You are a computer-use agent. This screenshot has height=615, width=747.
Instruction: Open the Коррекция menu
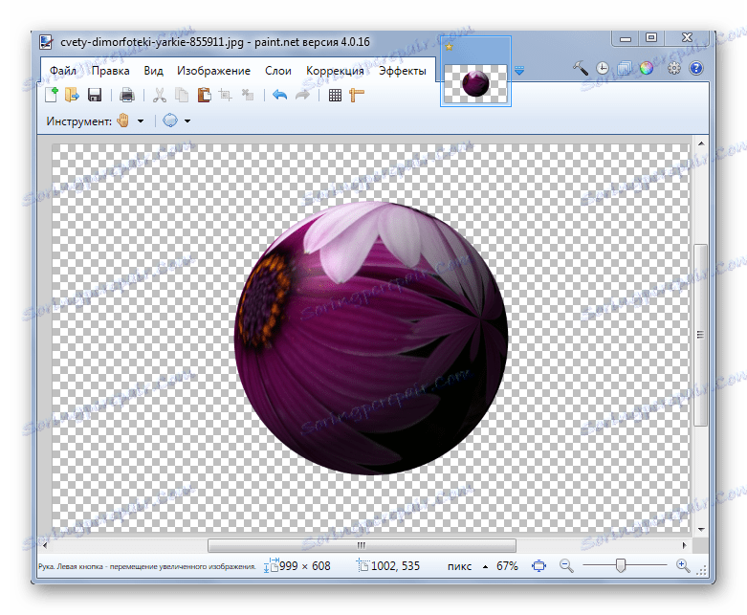tap(335, 71)
